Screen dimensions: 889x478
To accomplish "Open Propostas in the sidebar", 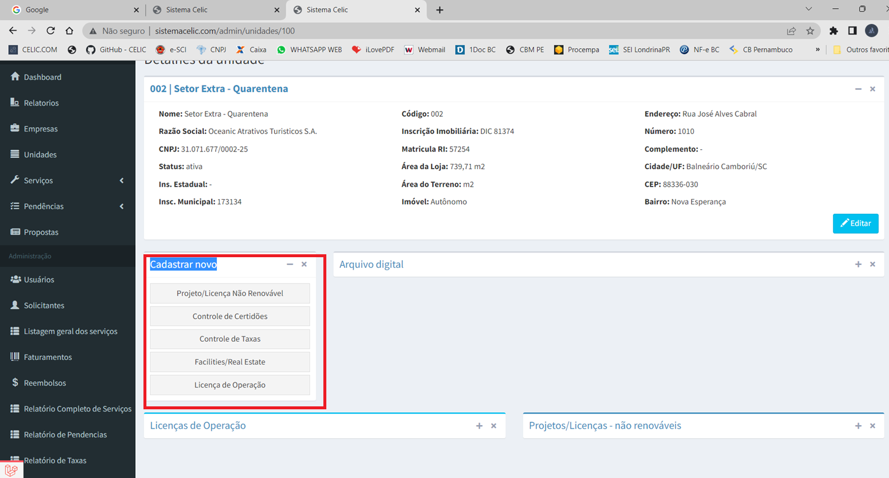I will point(41,232).
